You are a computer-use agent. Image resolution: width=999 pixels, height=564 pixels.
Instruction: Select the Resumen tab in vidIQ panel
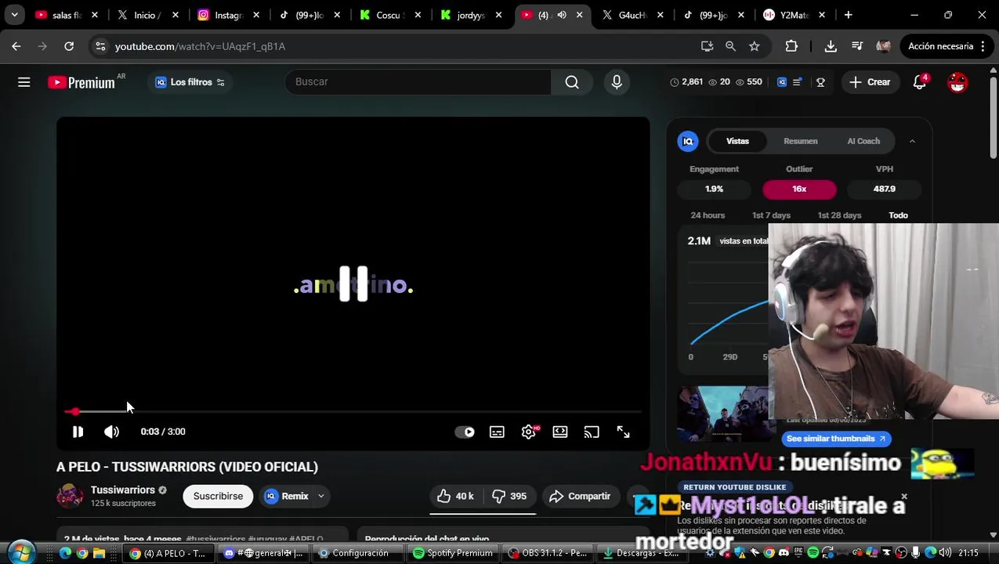point(800,141)
